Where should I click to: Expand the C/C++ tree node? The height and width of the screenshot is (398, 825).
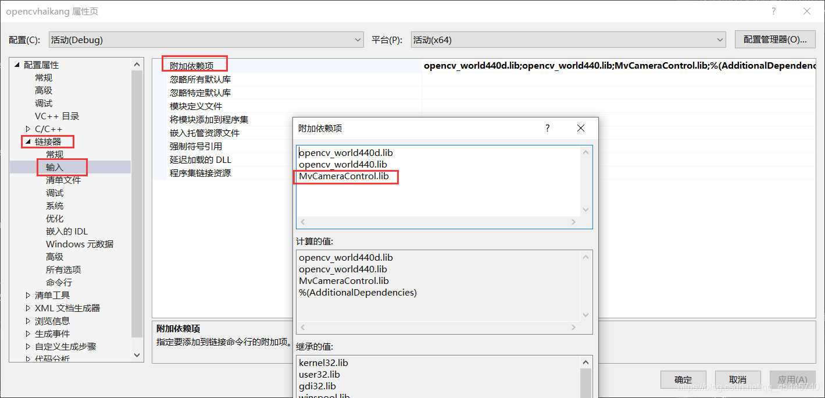[x=28, y=129]
